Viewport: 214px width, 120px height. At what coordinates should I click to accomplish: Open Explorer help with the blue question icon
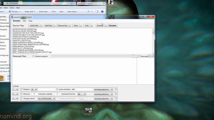pyautogui.click(x=102, y=12)
